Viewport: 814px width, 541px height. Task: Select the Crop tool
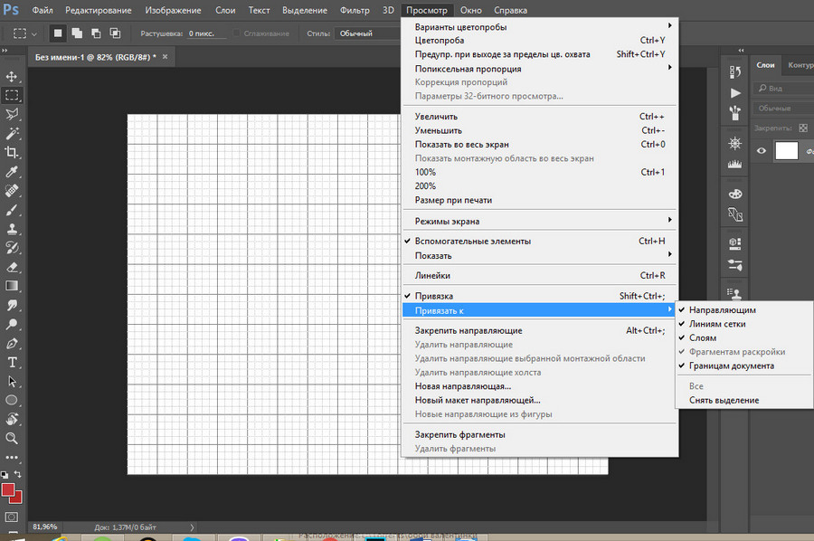click(x=13, y=153)
